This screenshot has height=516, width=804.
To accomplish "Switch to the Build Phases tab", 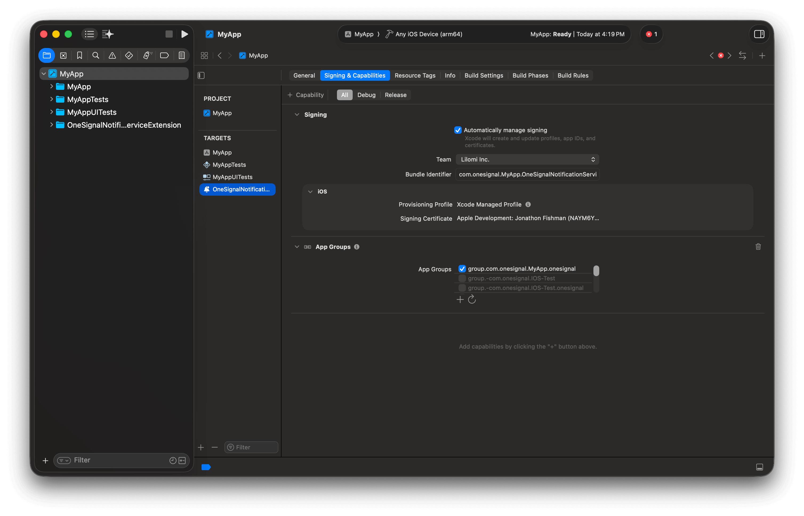I will [x=530, y=76].
